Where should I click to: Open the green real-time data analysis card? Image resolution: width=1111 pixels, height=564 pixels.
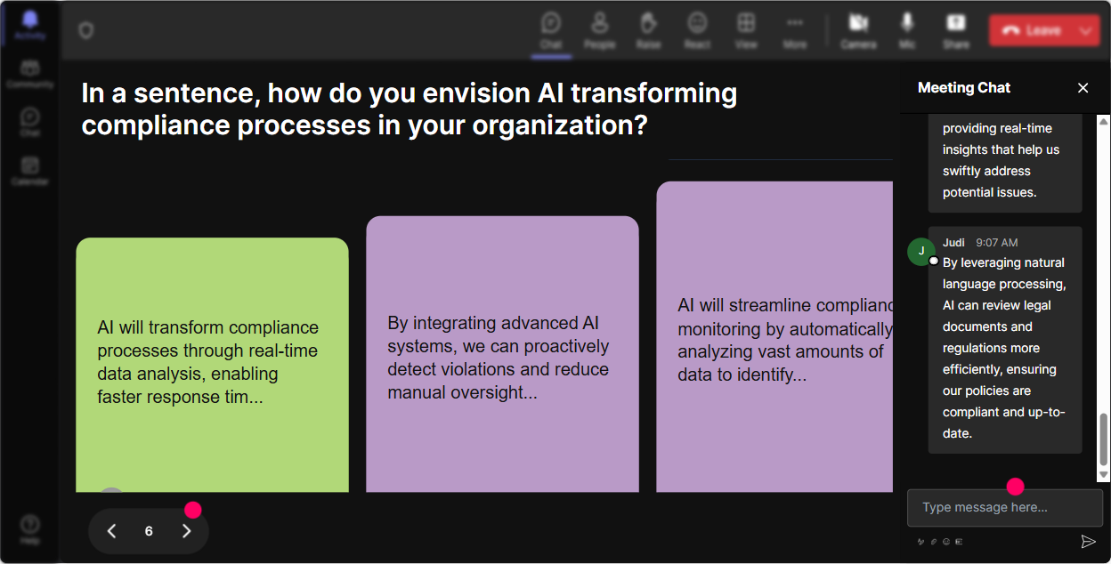coord(212,365)
